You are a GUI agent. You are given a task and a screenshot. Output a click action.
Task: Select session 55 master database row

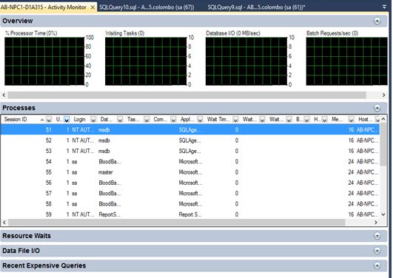coord(189,172)
